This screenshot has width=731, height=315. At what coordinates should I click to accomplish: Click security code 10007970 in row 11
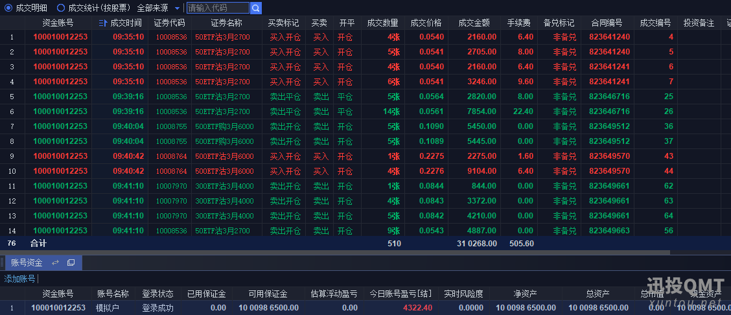click(x=171, y=186)
